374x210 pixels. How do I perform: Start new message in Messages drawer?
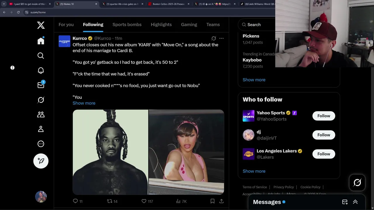pyautogui.click(x=345, y=202)
